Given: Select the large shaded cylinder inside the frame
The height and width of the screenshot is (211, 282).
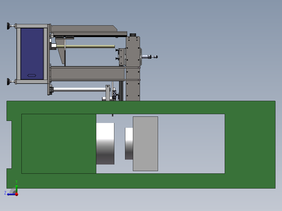Looking at the screenshot, I should tap(105, 144).
